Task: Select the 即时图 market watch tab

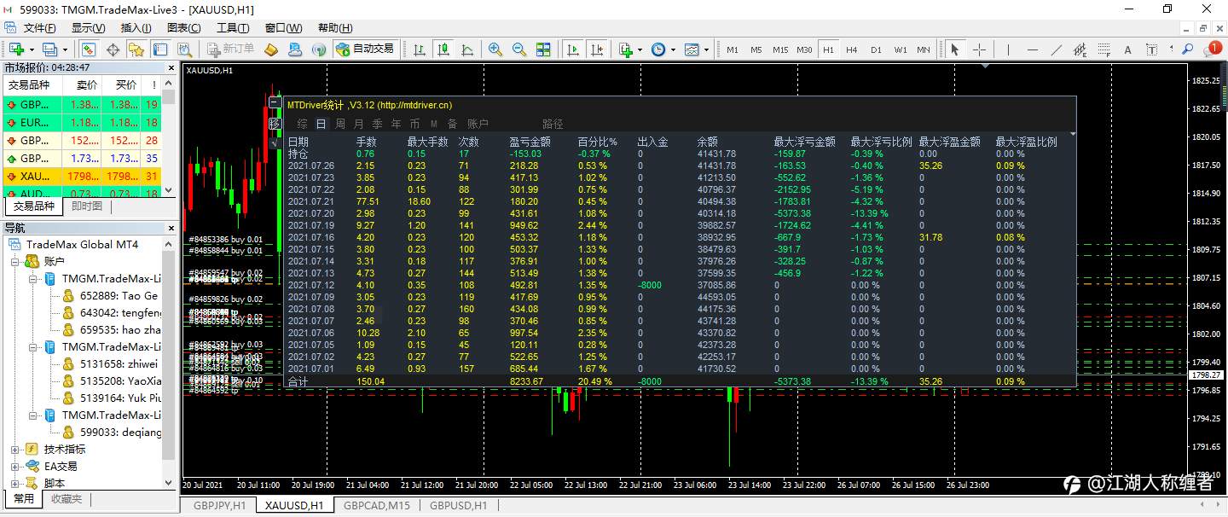Action: point(86,206)
